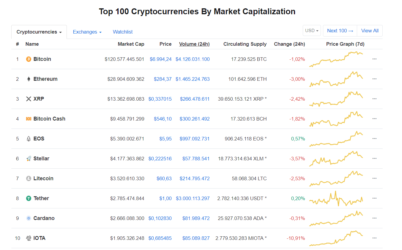Viewport: 402px width, 250px height.
Task: Open the Cryptocurrencies dropdown tab
Action: [39, 32]
